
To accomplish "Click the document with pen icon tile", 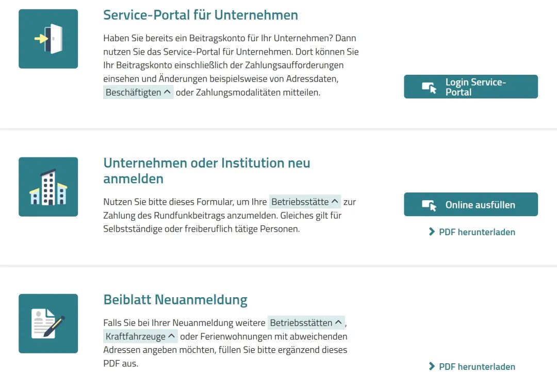I will [48, 323].
